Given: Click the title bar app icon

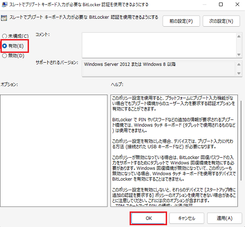Looking at the screenshot, I should click(4, 4).
